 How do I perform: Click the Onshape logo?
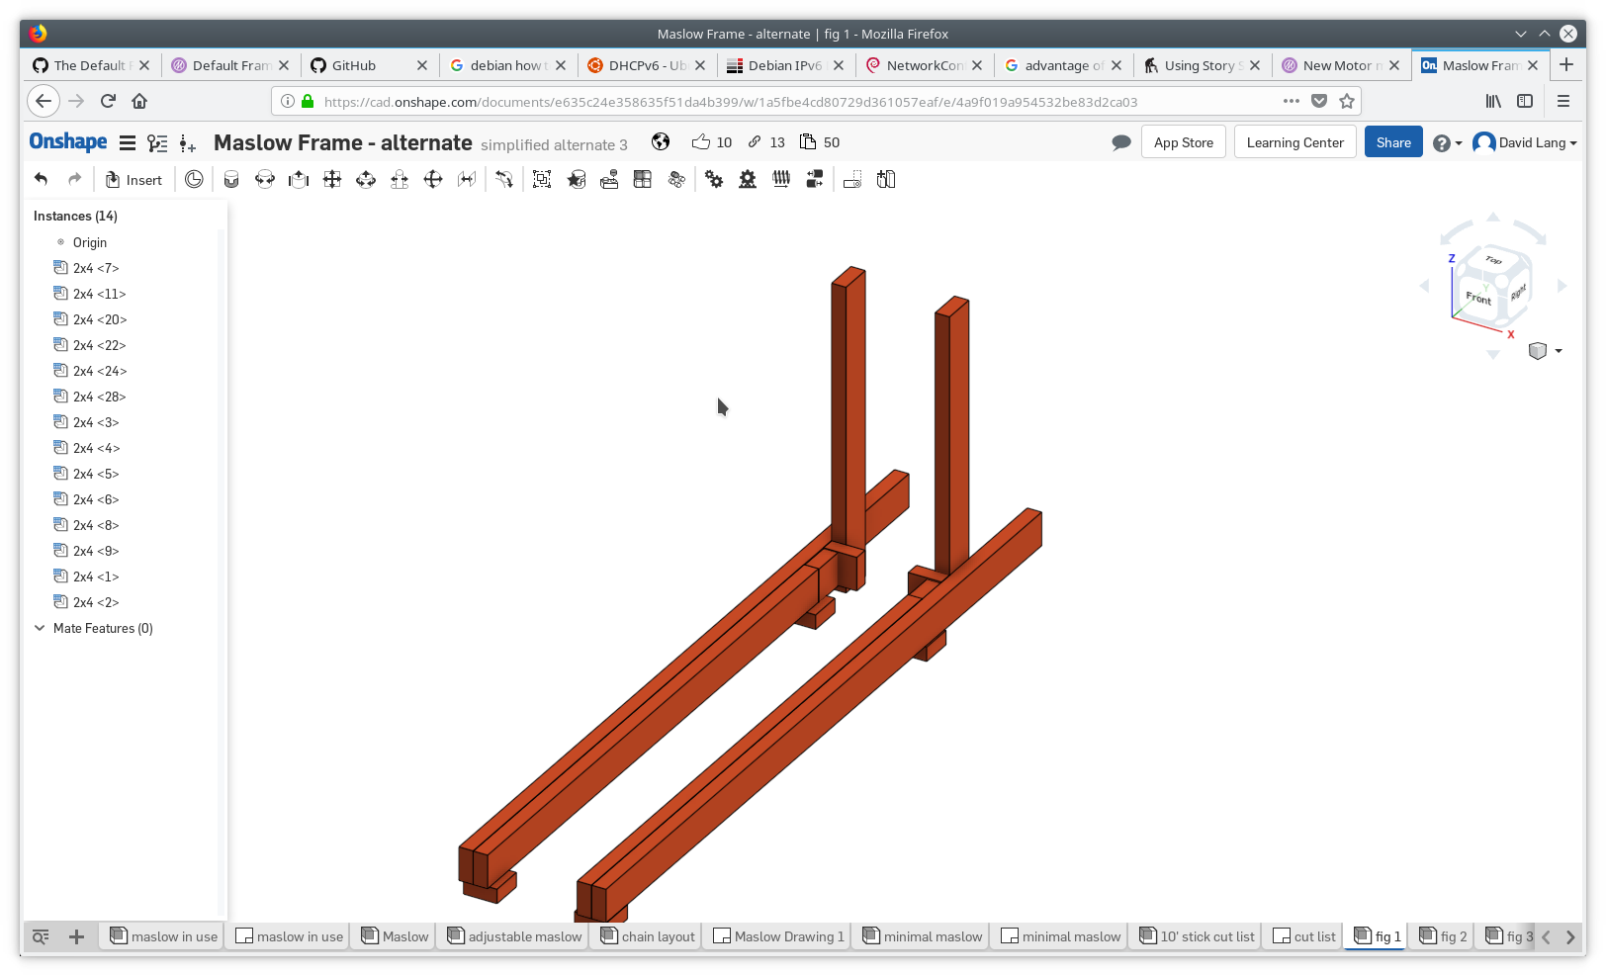68,141
